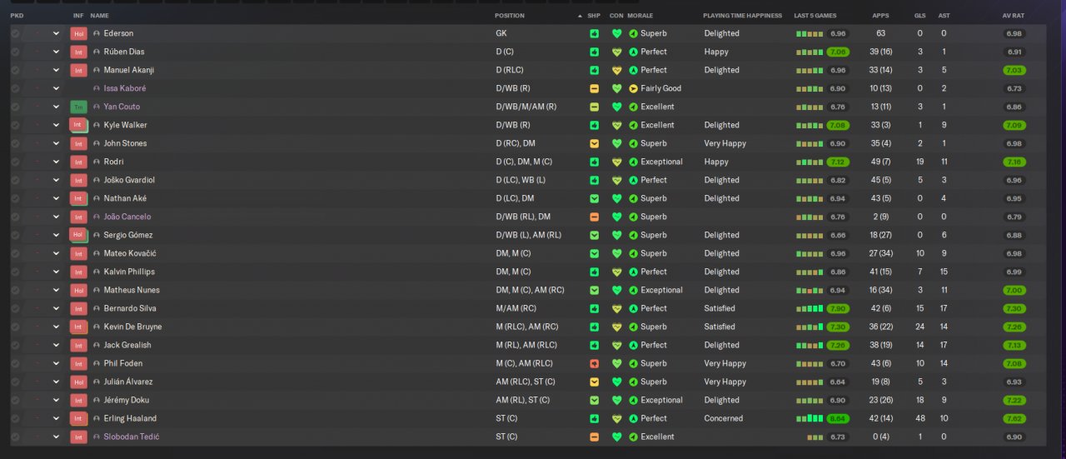
Task: Expand the dropdown chevron in Joško Gvardiol's row
Action: [x=57, y=180]
